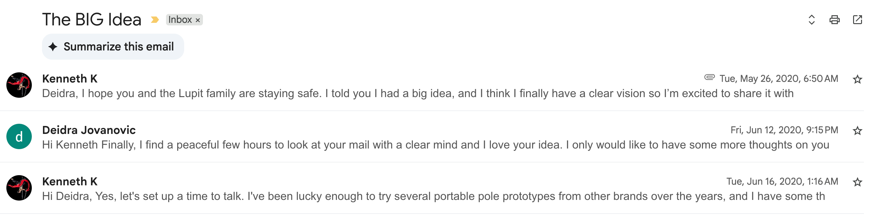Summarize this email with AI

(x=113, y=47)
